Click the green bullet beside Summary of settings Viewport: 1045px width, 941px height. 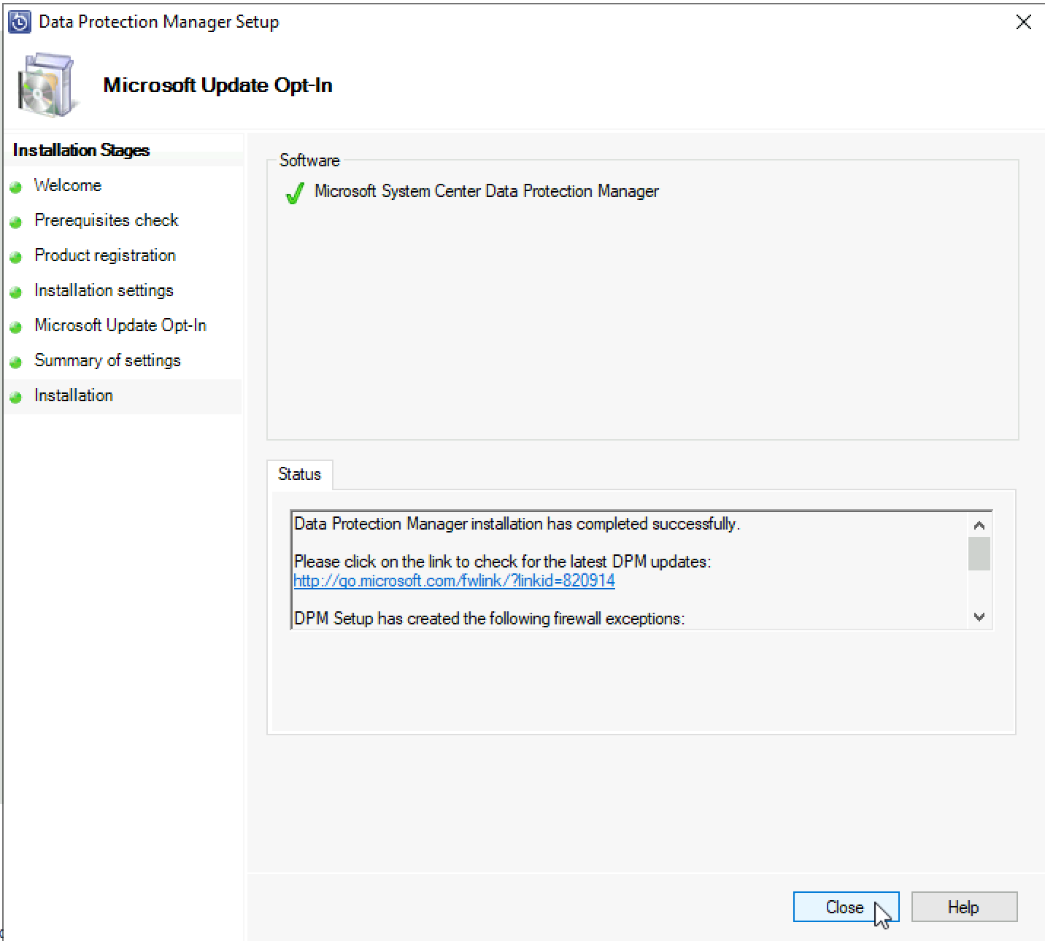(x=16, y=363)
